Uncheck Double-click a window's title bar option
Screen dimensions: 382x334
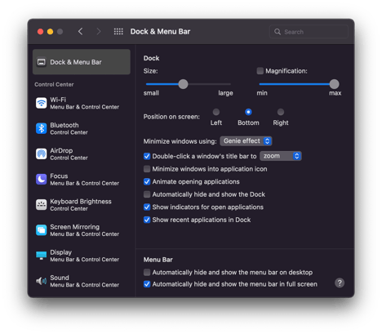coord(147,156)
